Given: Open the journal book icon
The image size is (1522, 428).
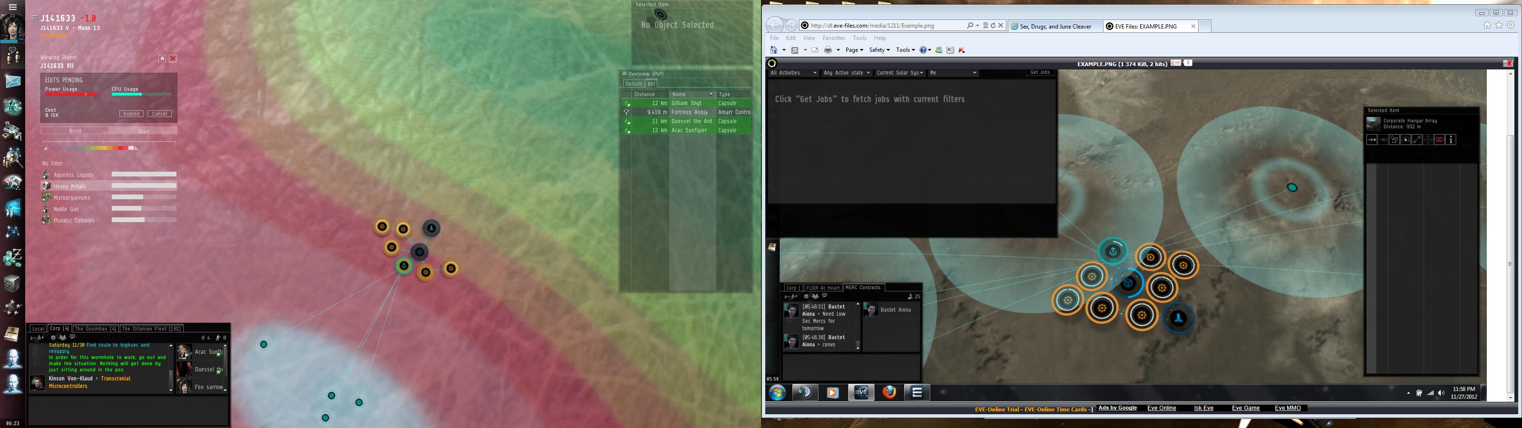Looking at the screenshot, I should 12,334.
